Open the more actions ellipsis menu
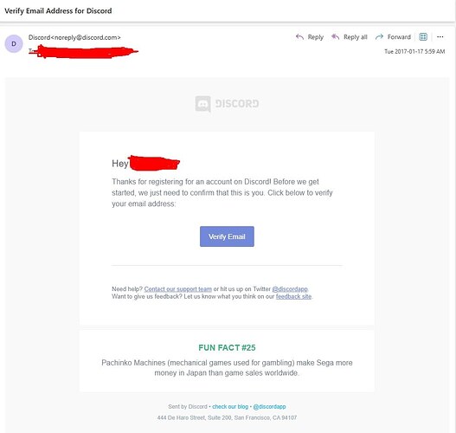 point(440,37)
